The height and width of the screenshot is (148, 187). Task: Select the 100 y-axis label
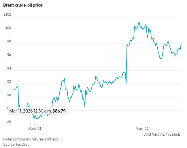(7, 28)
